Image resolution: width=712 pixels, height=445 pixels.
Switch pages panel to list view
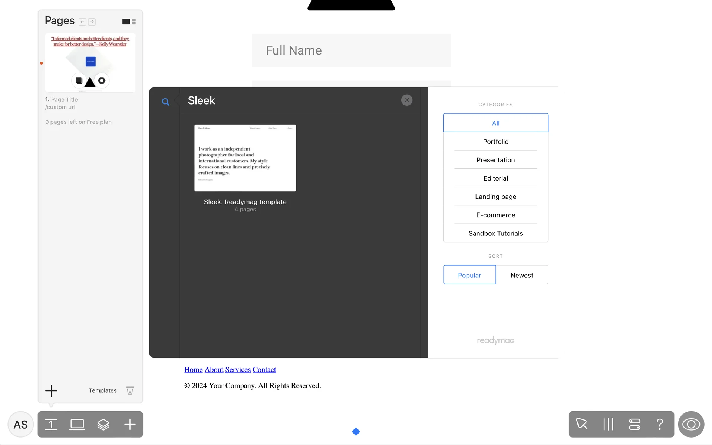[134, 22]
